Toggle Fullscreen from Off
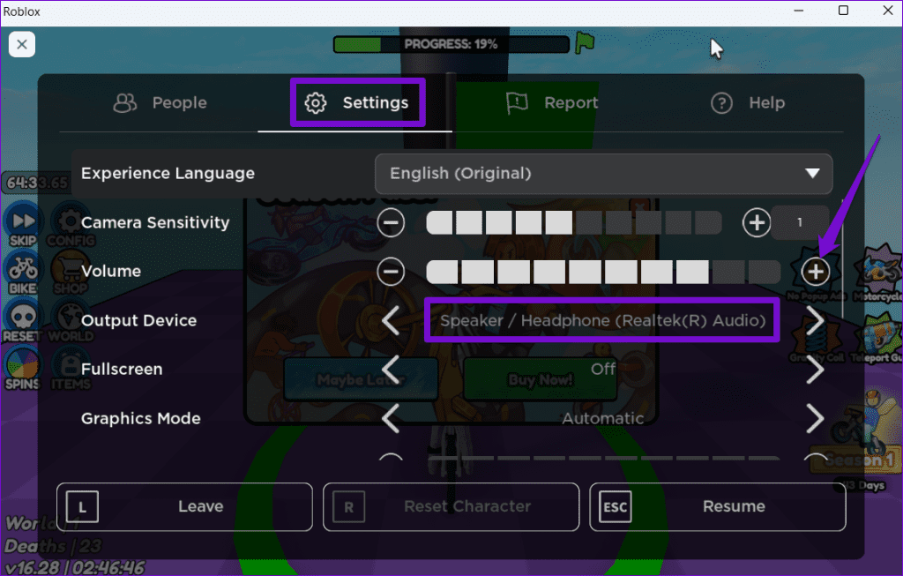 click(814, 369)
